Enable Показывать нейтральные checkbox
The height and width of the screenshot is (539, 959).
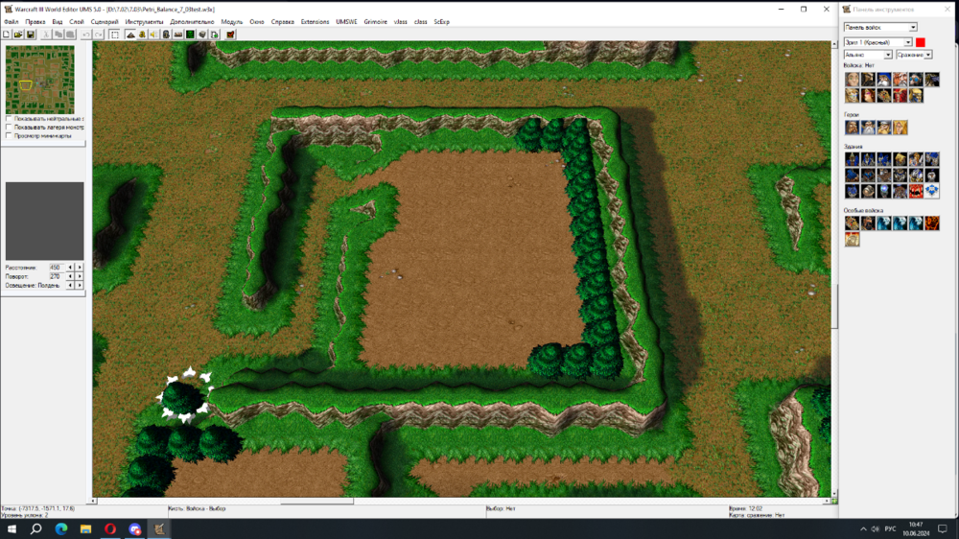pyautogui.click(x=9, y=119)
